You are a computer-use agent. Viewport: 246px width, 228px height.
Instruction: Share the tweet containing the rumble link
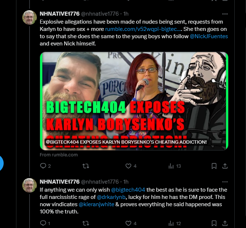pyautogui.click(x=225, y=166)
